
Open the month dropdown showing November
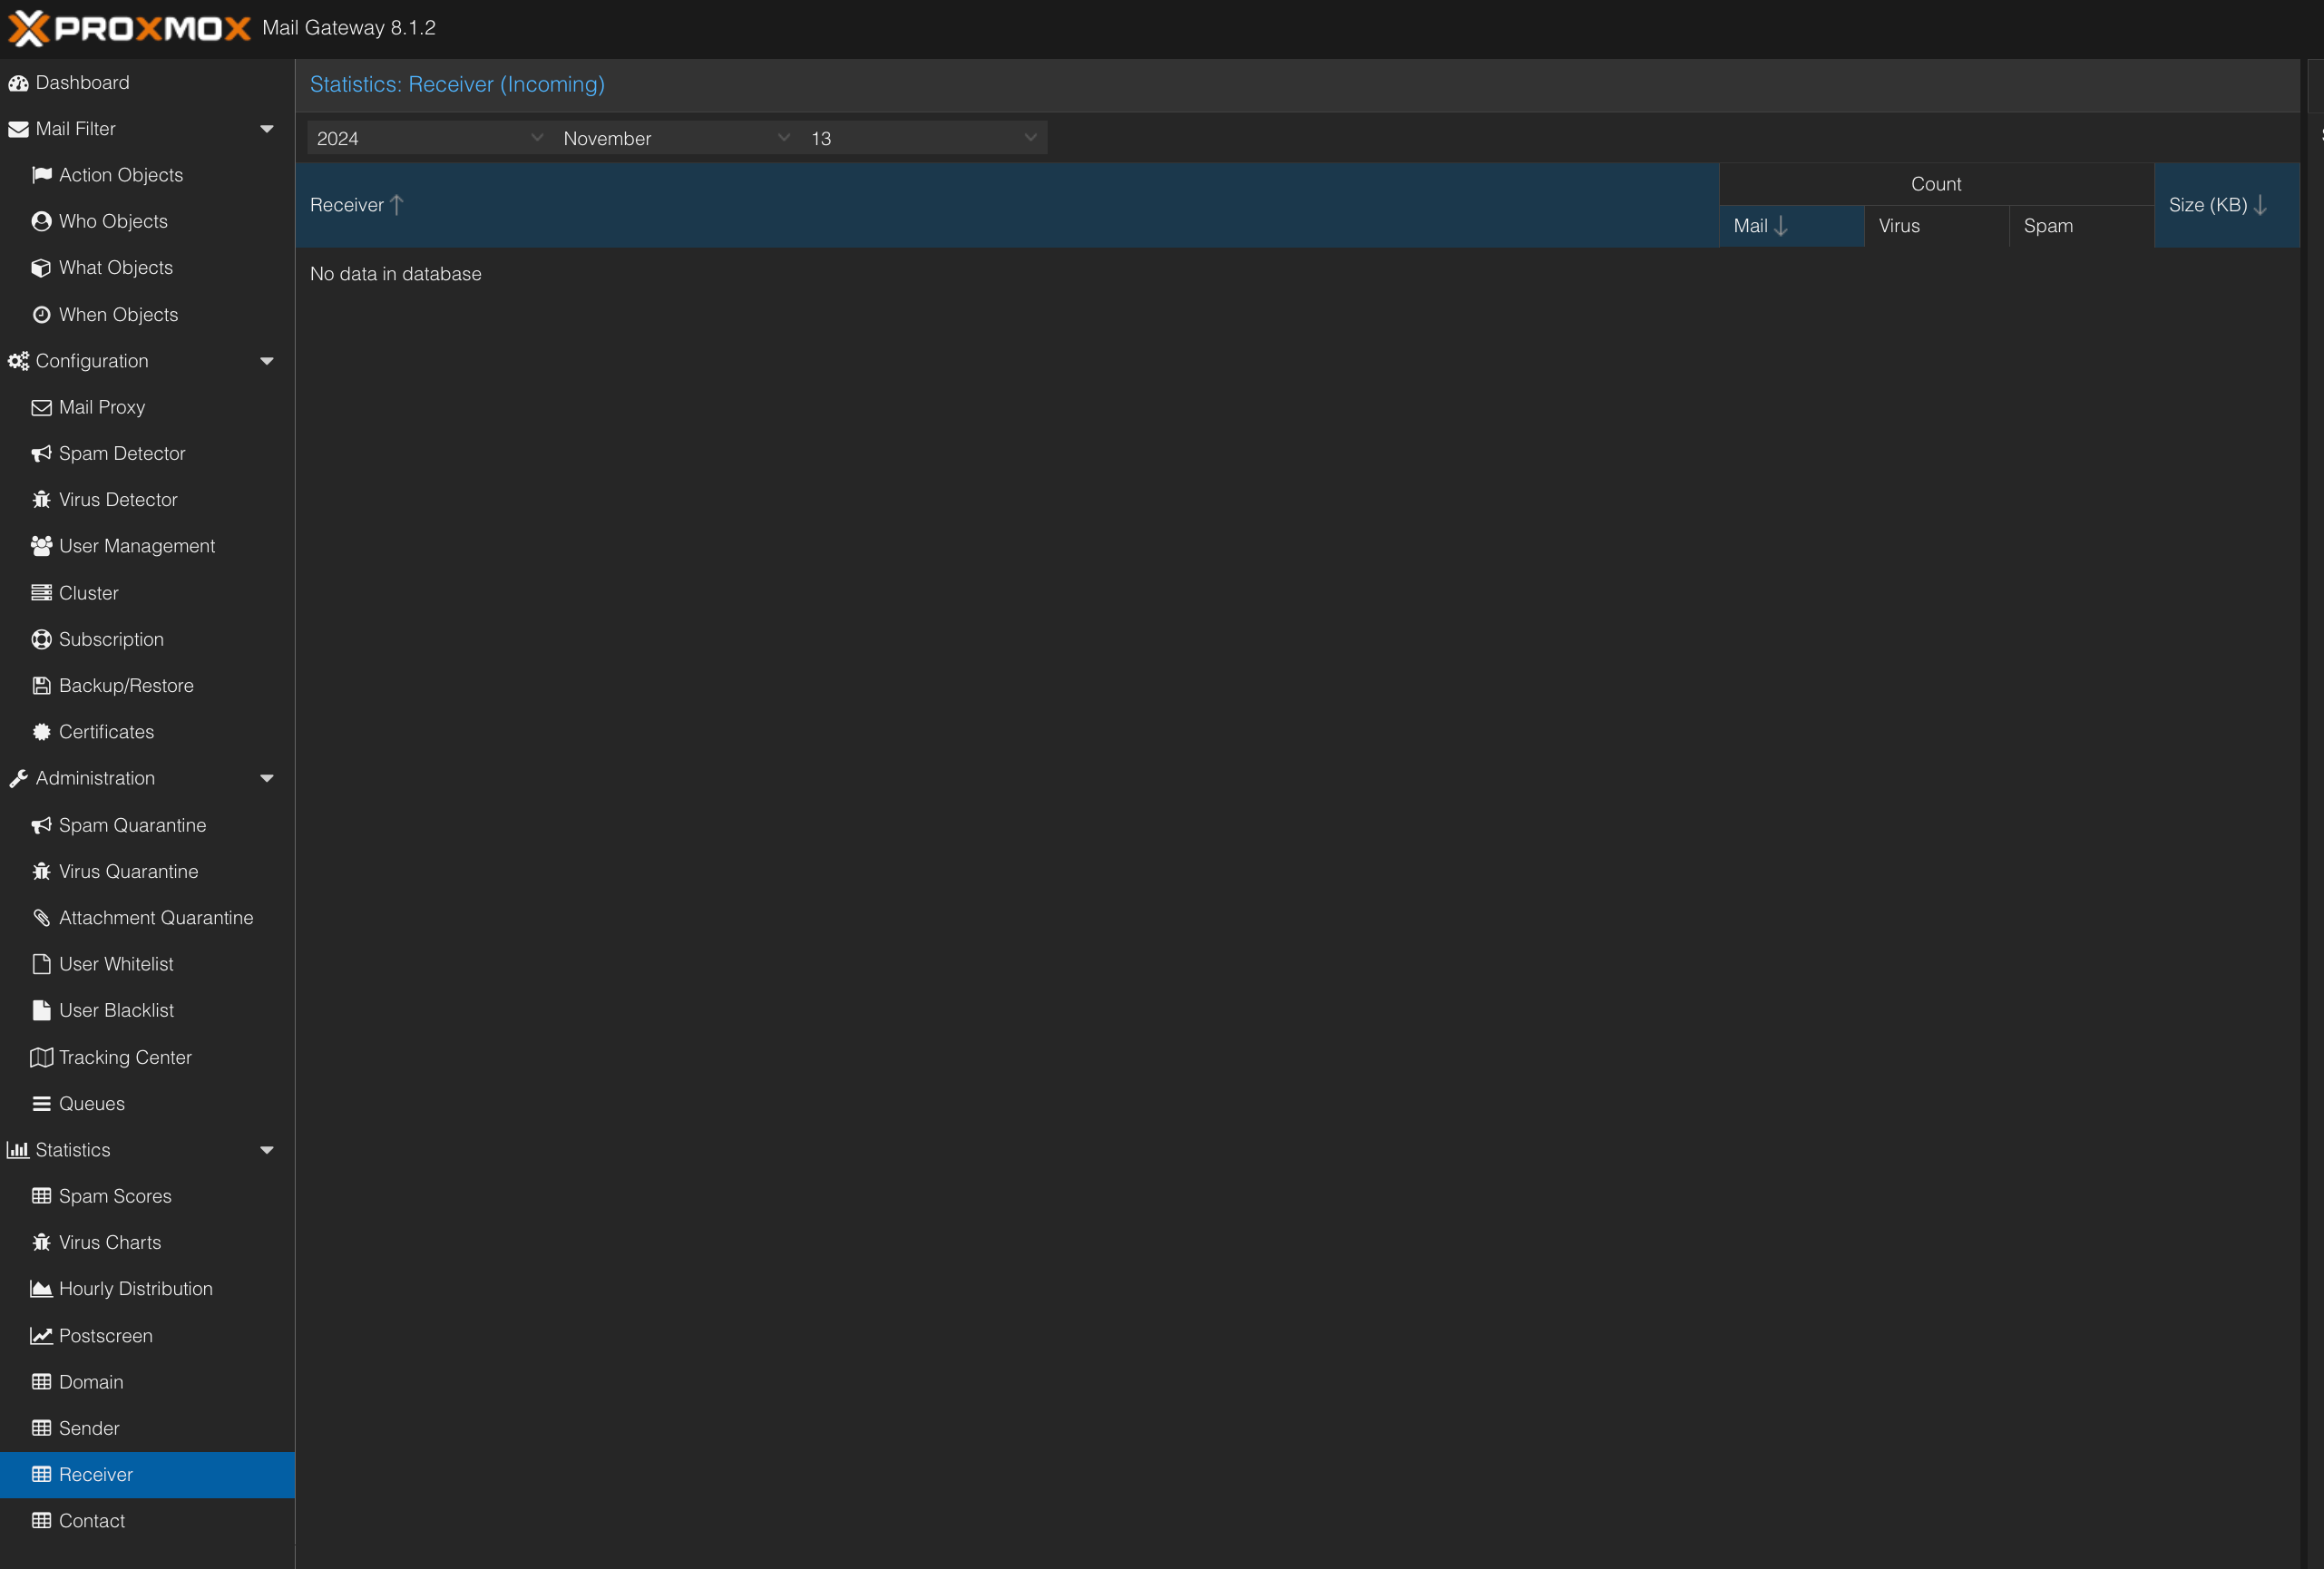click(677, 138)
